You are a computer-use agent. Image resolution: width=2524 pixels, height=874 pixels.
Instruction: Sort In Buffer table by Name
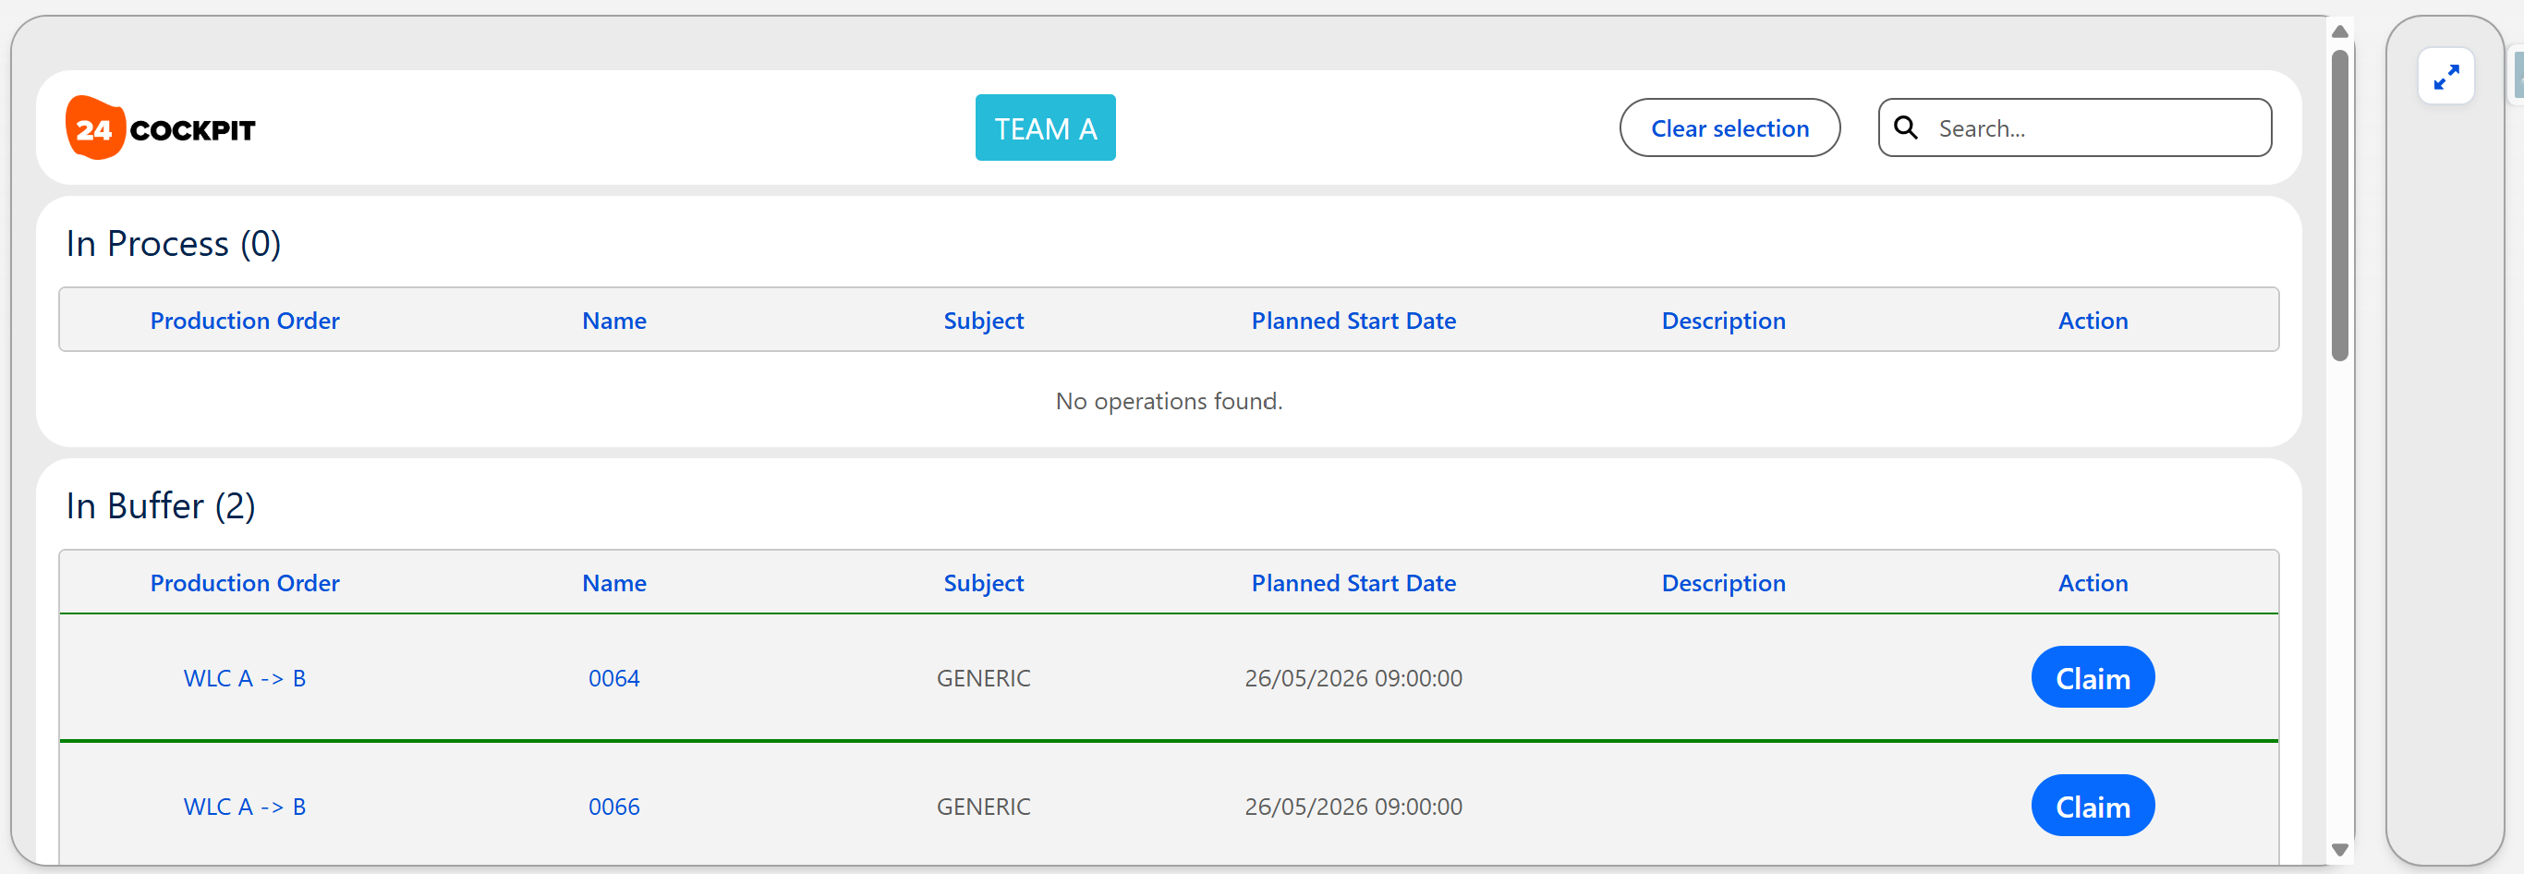point(614,583)
